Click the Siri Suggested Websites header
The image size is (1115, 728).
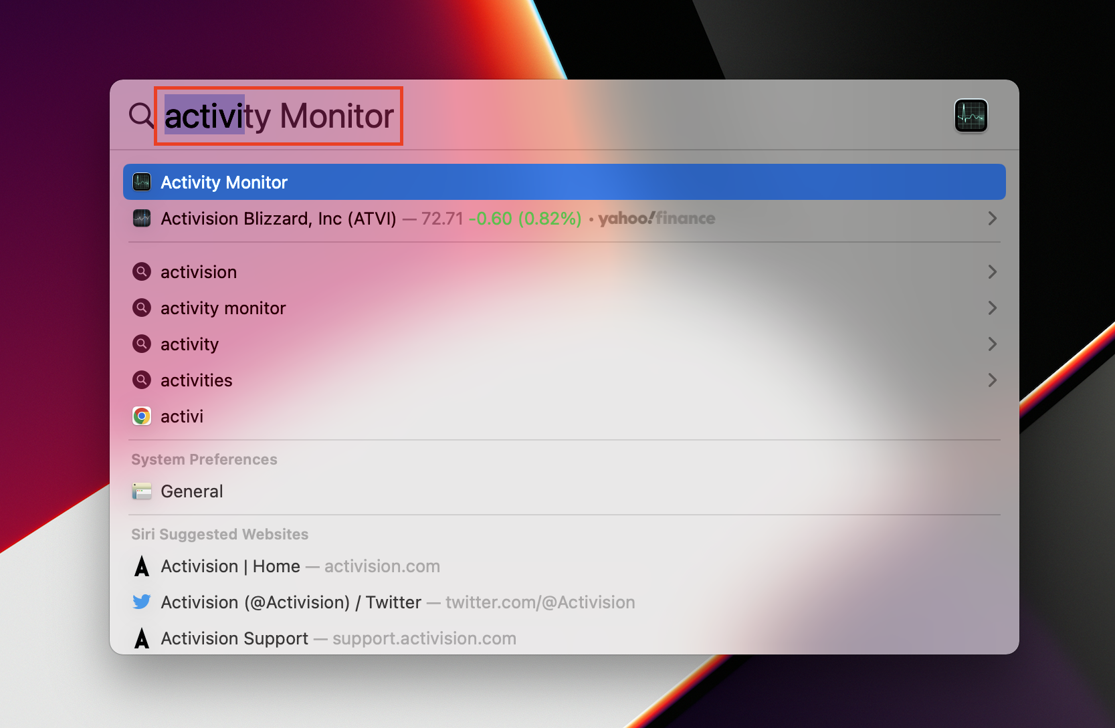coord(219,534)
